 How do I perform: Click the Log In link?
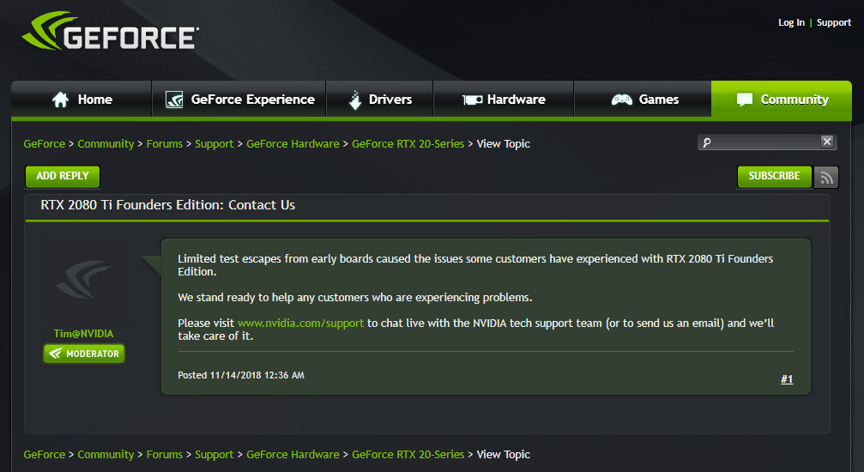[791, 22]
